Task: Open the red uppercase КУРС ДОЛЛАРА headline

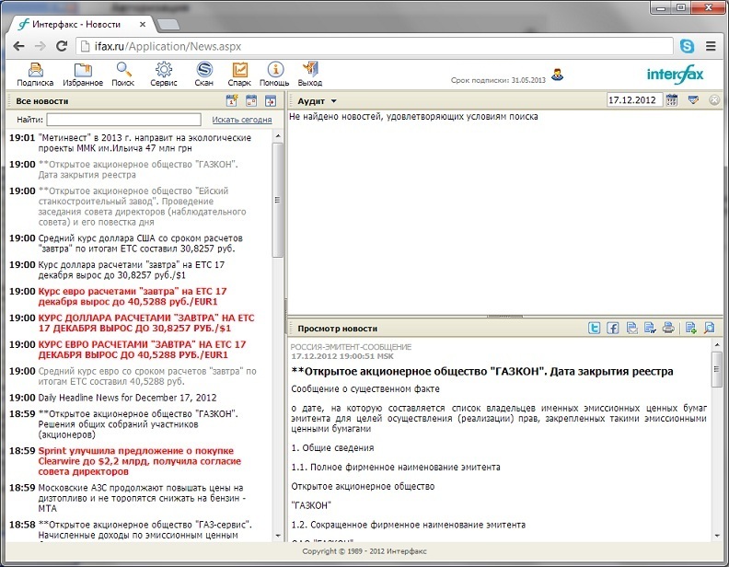Action: click(146, 323)
